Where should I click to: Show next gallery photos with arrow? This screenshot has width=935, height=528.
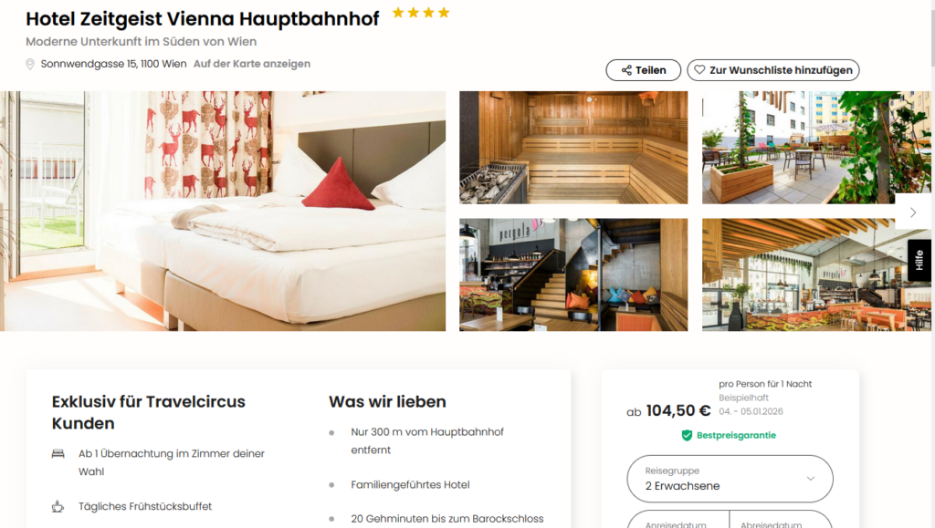[x=913, y=212]
